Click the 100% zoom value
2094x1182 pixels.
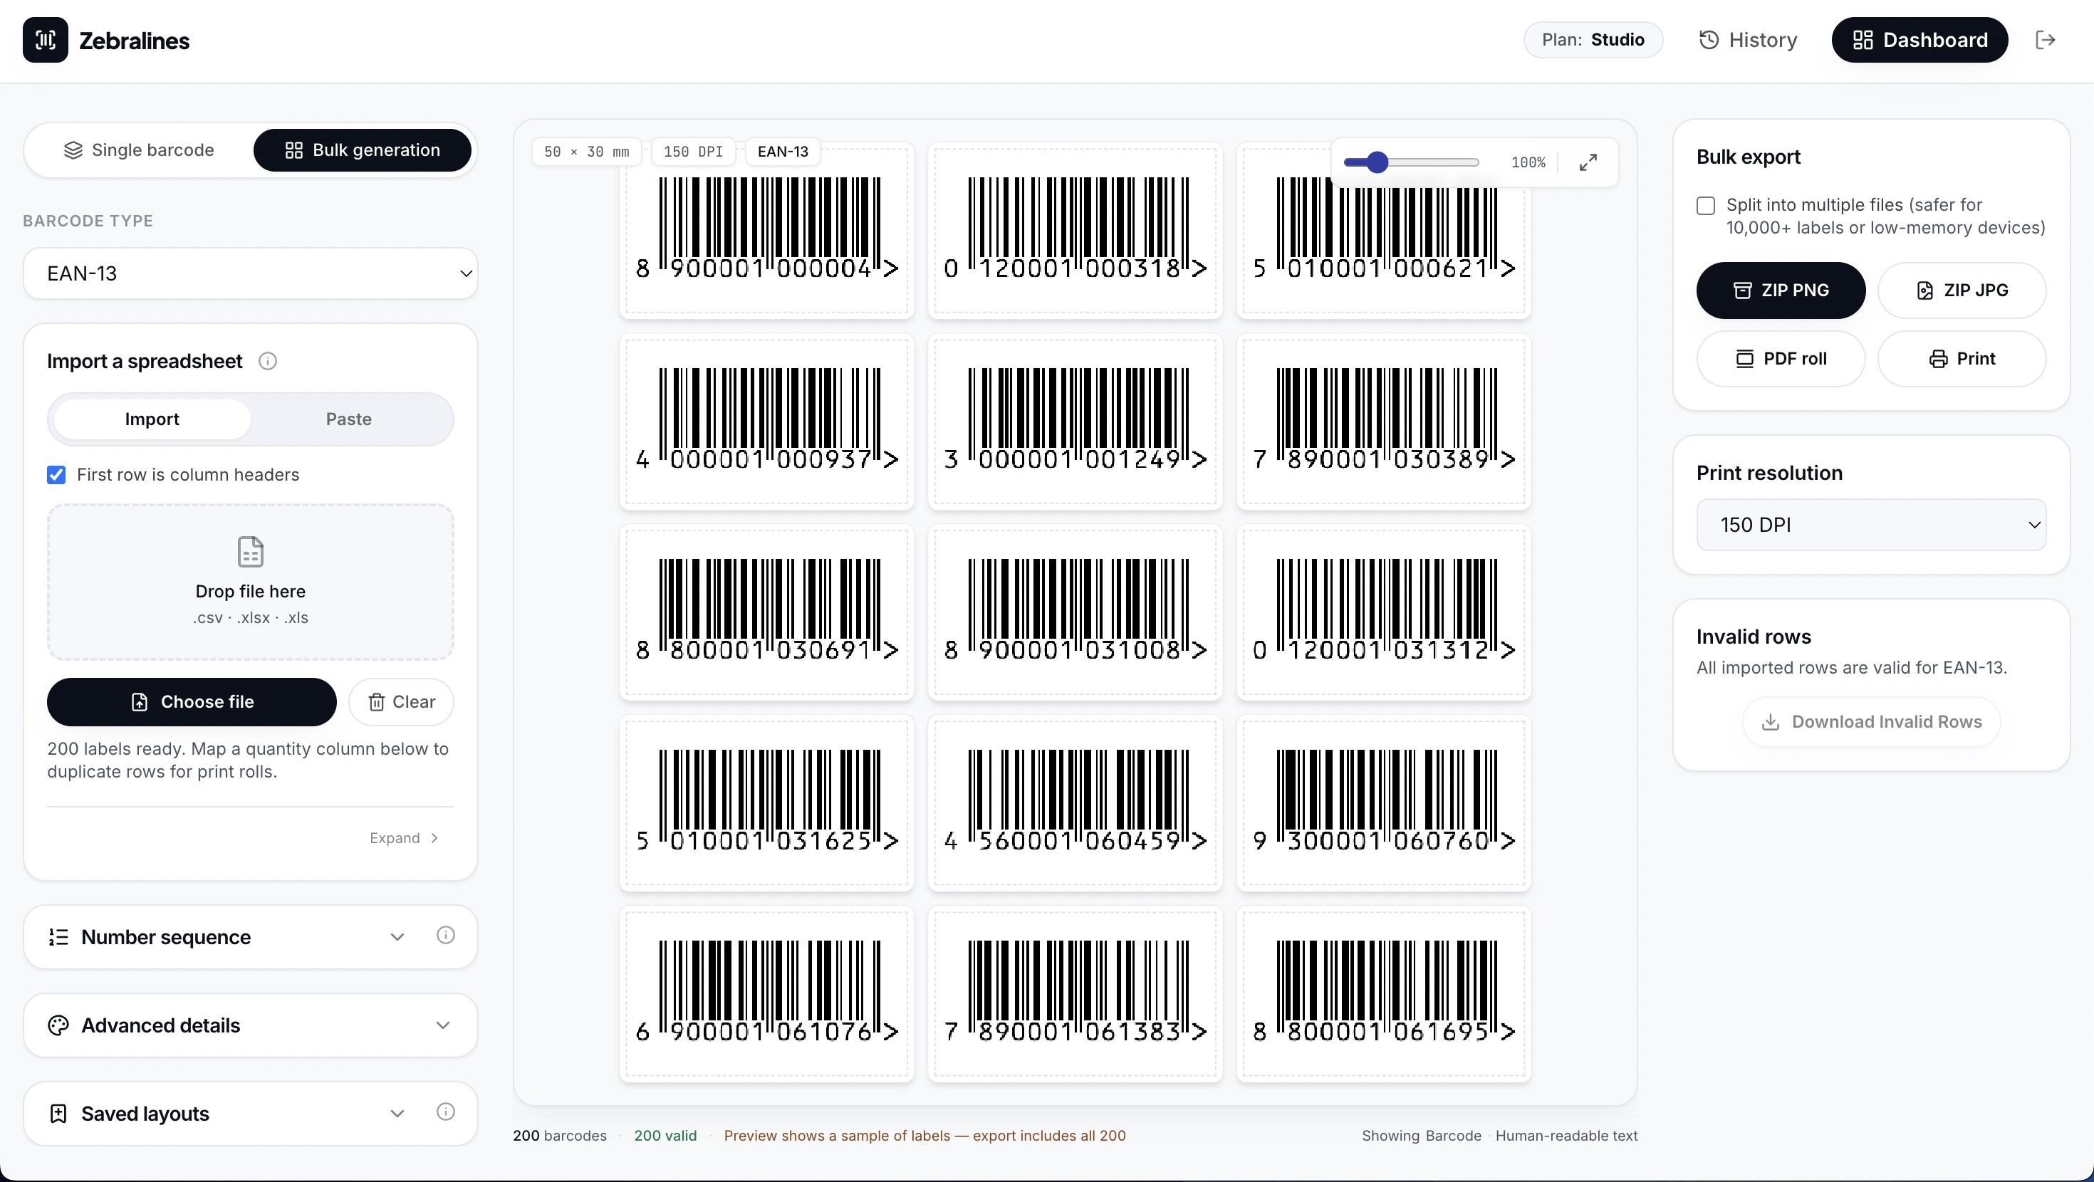pos(1528,162)
